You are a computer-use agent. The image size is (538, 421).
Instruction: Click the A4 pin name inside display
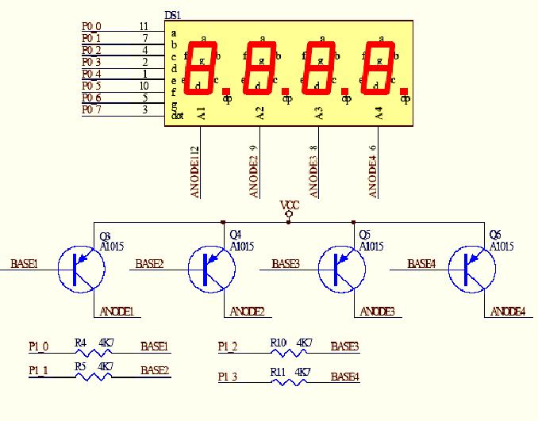[379, 113]
